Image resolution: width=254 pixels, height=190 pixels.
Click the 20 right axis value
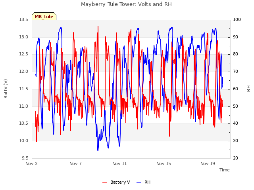(x=235, y=158)
